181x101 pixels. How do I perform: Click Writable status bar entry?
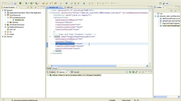click(112, 100)
